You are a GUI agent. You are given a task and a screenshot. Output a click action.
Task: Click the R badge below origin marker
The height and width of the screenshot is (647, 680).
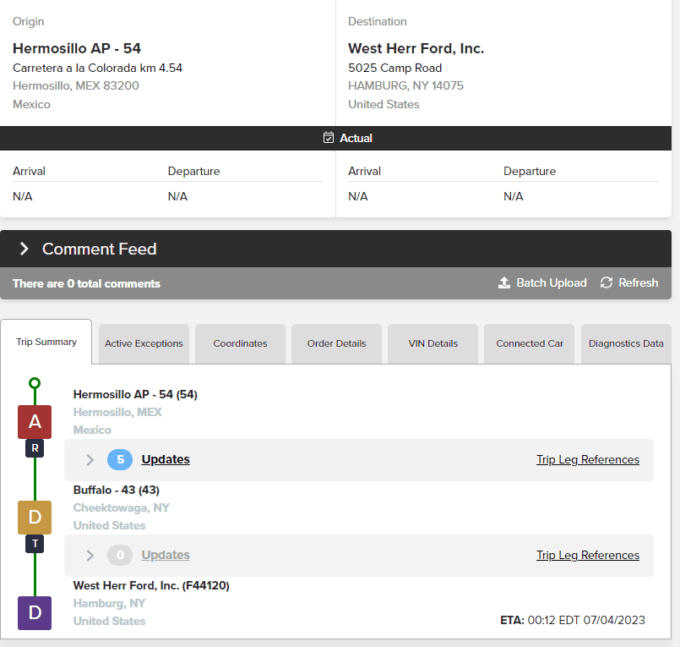tap(35, 448)
